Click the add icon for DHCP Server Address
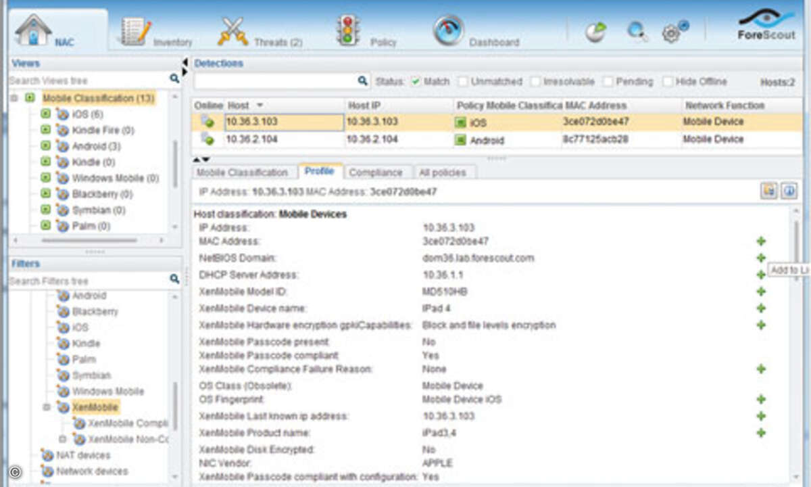 click(x=761, y=275)
